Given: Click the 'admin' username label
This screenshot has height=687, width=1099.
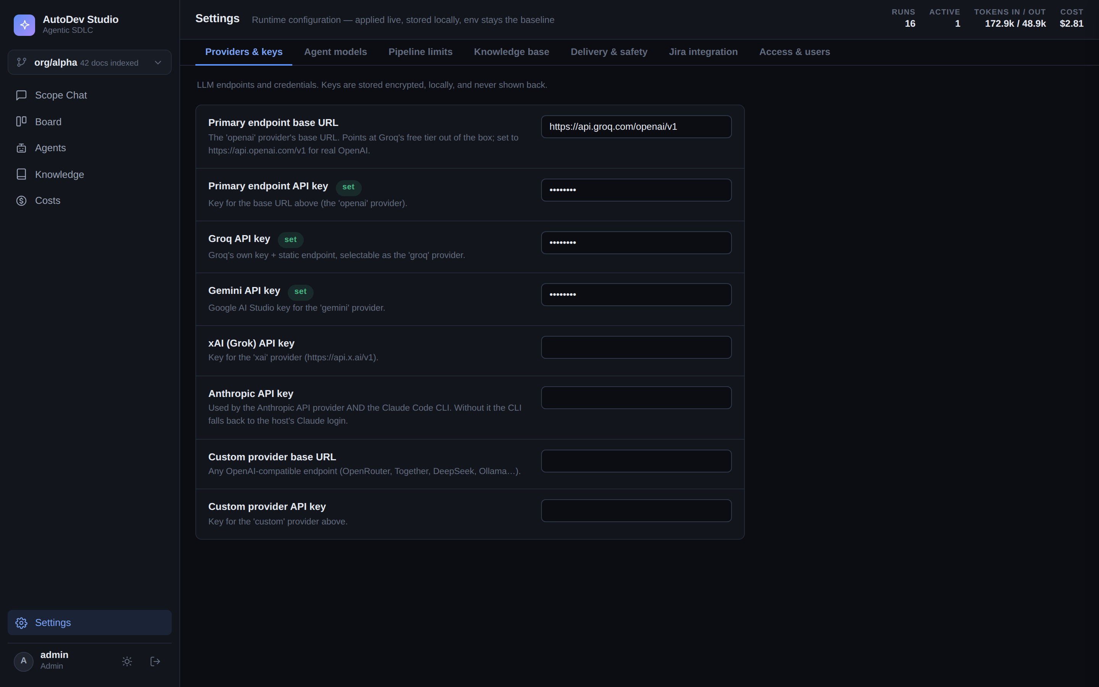Looking at the screenshot, I should [55, 655].
